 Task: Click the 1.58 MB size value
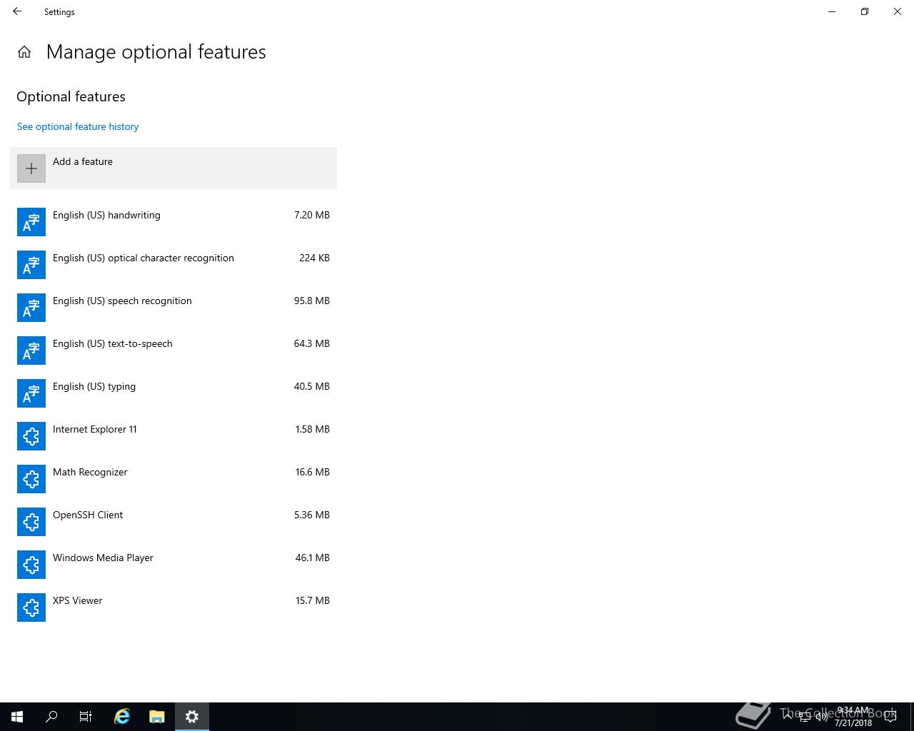312,429
